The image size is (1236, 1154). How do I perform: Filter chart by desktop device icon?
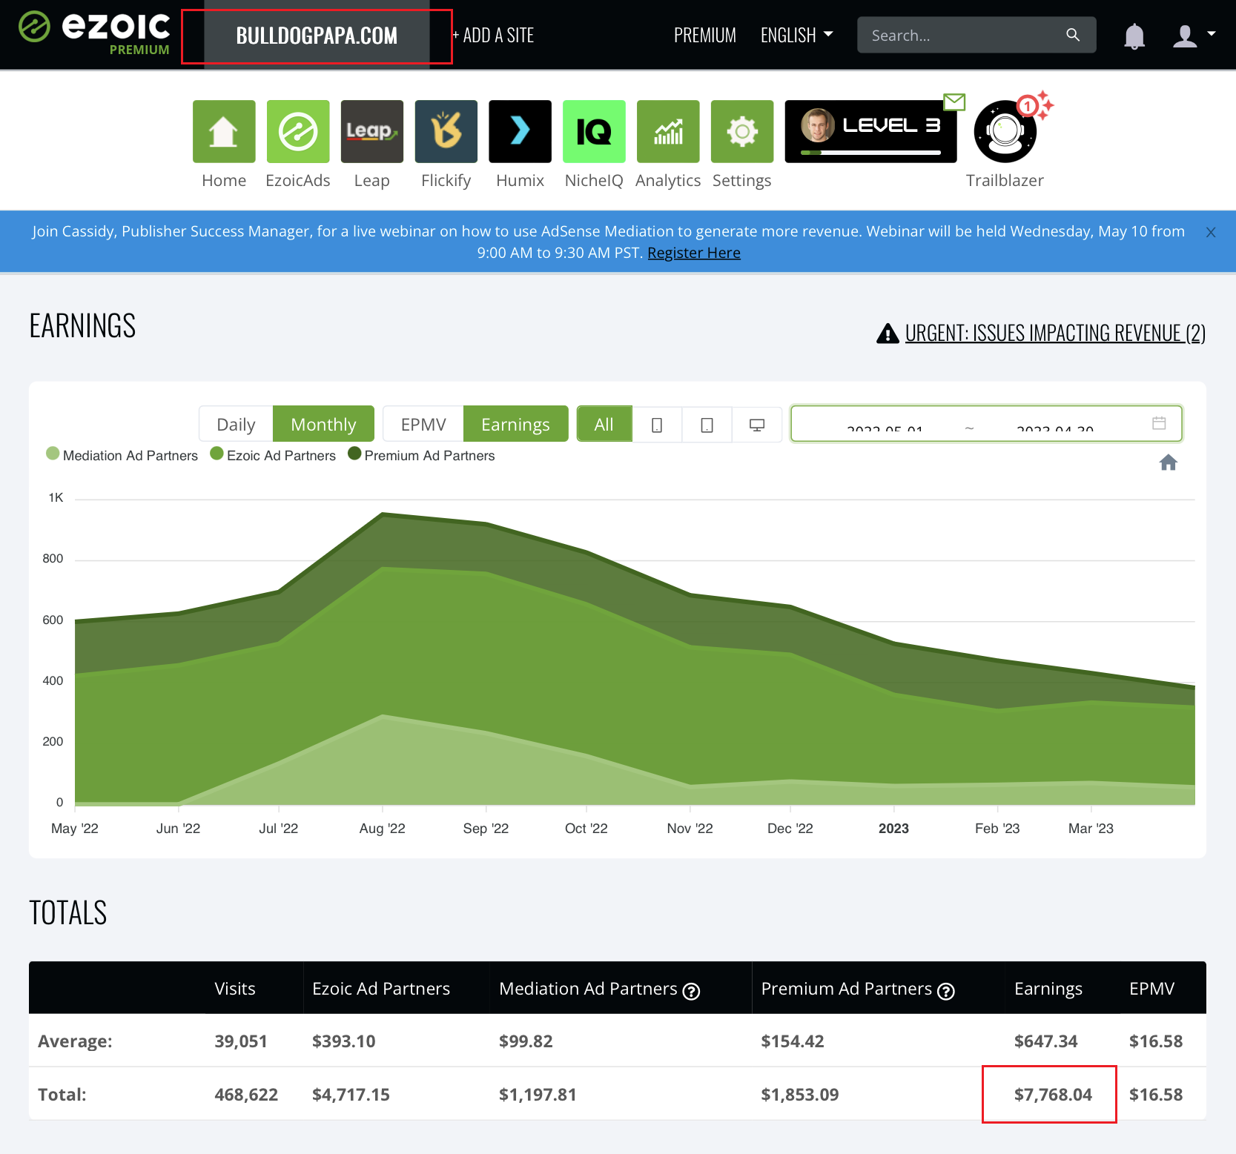[757, 425]
